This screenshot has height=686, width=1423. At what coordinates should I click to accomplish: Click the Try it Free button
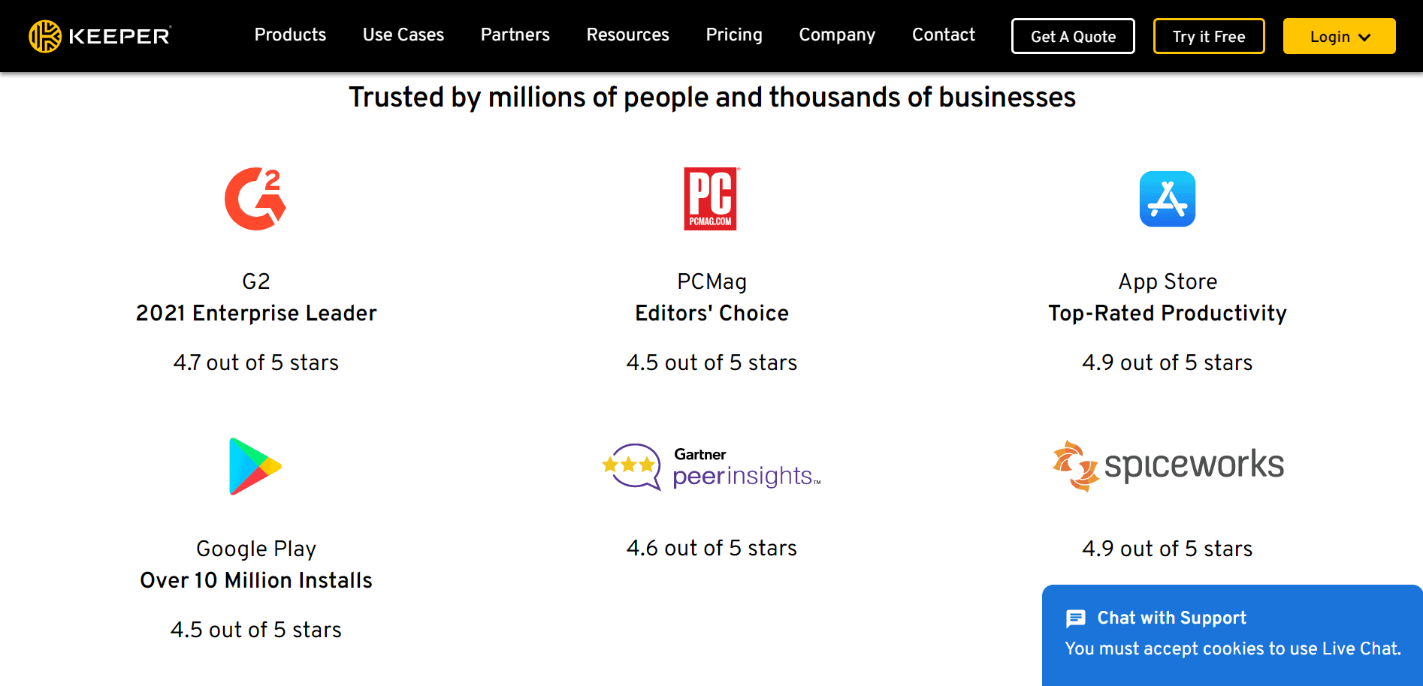tap(1209, 36)
